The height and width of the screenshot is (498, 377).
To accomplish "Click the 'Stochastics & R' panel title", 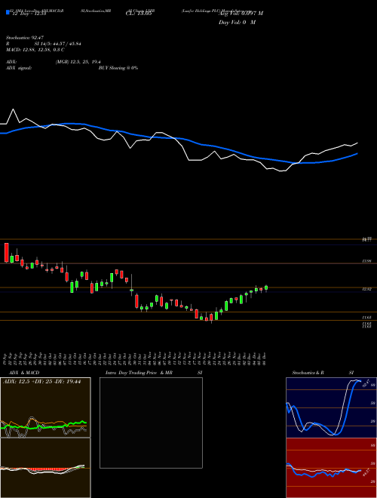I will [x=308, y=373].
